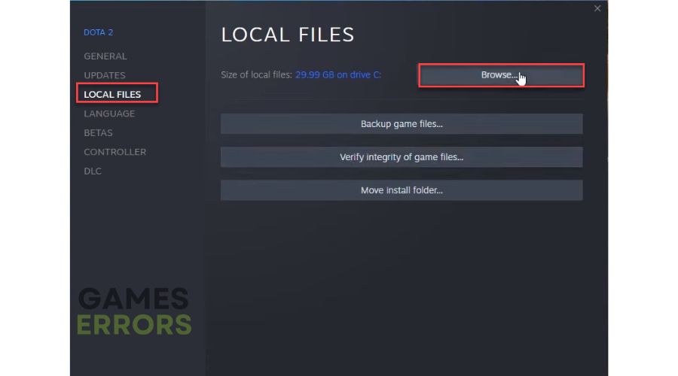Open the DLC tab
Image resolution: width=678 pixels, height=376 pixels.
(x=93, y=171)
